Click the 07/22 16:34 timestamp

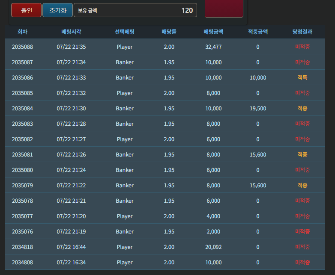click(71, 262)
